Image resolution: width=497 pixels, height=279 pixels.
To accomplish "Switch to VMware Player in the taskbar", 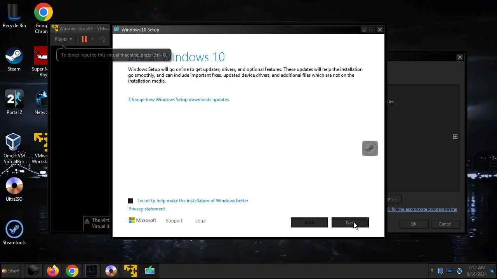I will [x=130, y=270].
